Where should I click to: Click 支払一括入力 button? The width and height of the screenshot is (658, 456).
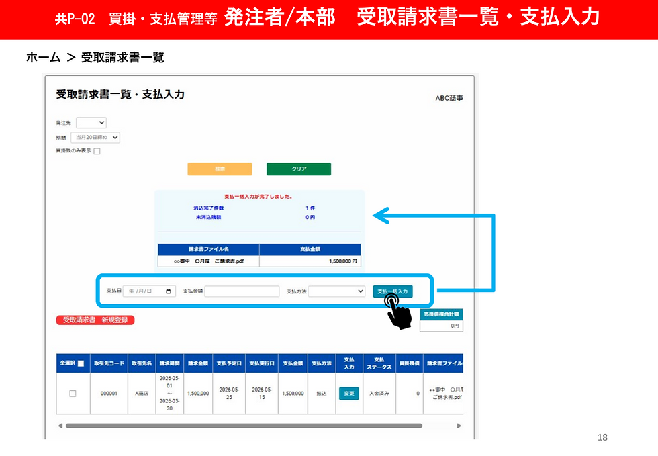point(393,291)
